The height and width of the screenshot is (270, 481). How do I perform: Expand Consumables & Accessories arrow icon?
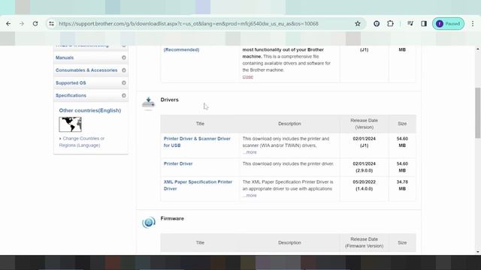(x=124, y=70)
